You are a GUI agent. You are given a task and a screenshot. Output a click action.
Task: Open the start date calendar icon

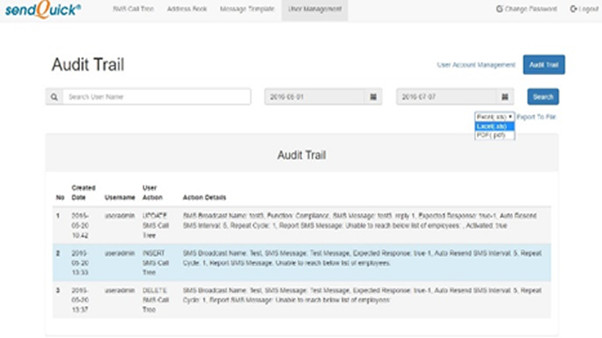coord(373,97)
